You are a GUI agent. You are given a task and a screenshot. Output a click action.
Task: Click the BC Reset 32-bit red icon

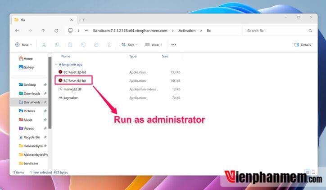[60, 72]
